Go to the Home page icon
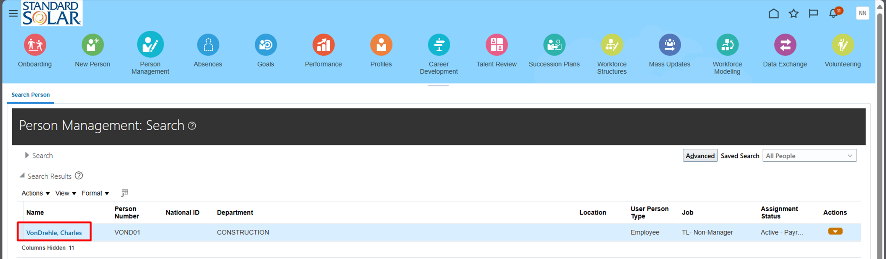This screenshot has width=886, height=259. coord(774,13)
